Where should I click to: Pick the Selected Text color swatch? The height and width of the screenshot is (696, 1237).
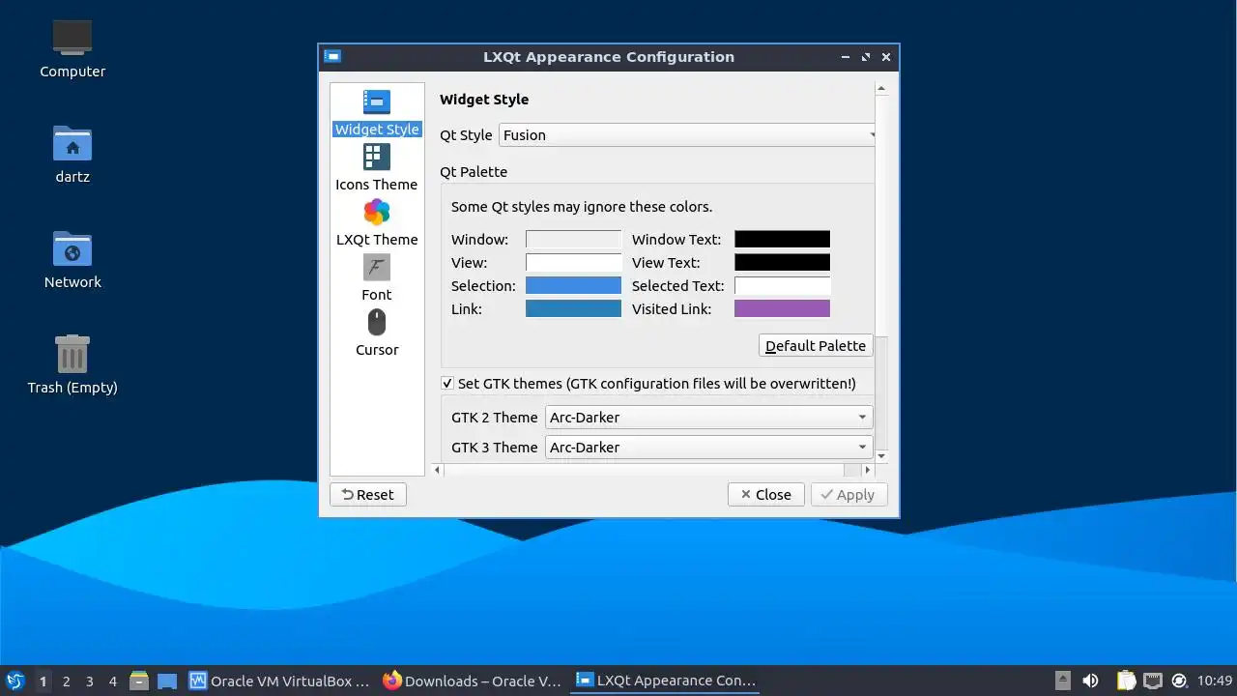point(782,285)
